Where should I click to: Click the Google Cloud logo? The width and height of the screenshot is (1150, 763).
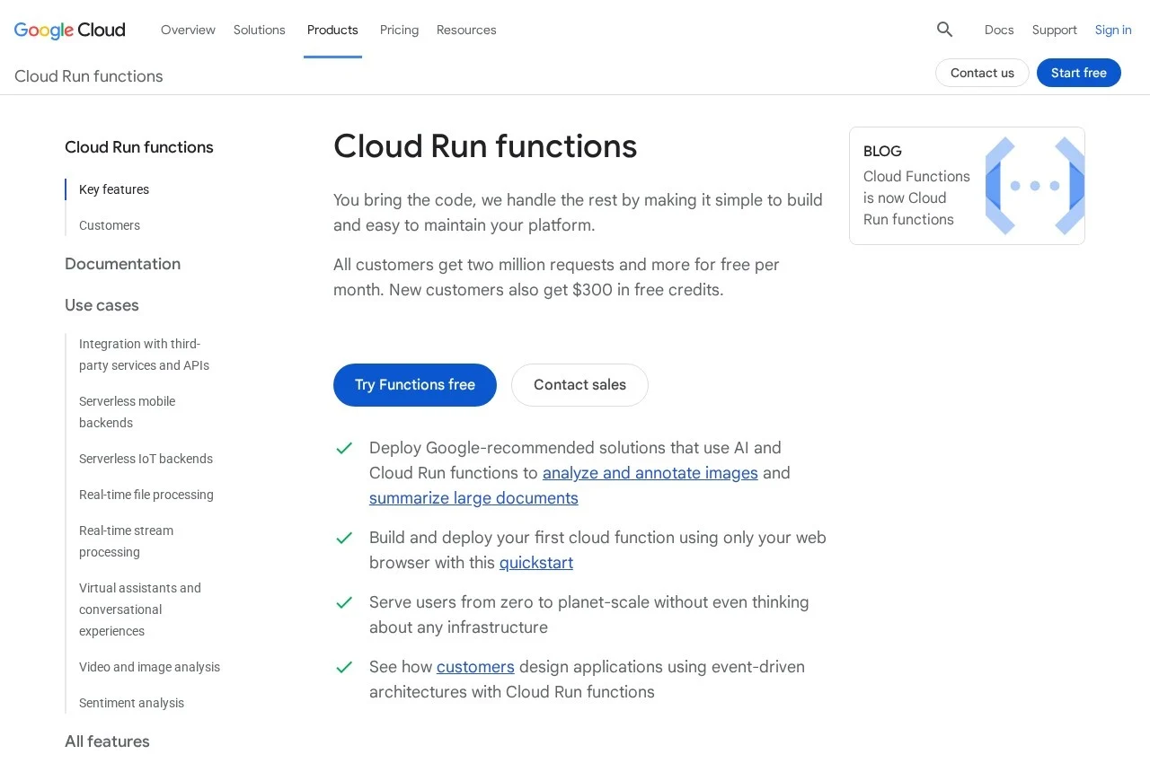pyautogui.click(x=70, y=30)
